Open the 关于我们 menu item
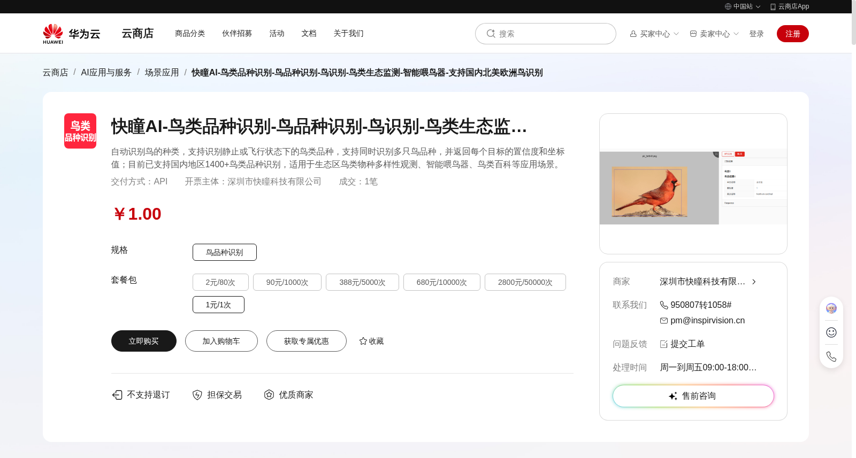The height and width of the screenshot is (458, 856). (348, 33)
